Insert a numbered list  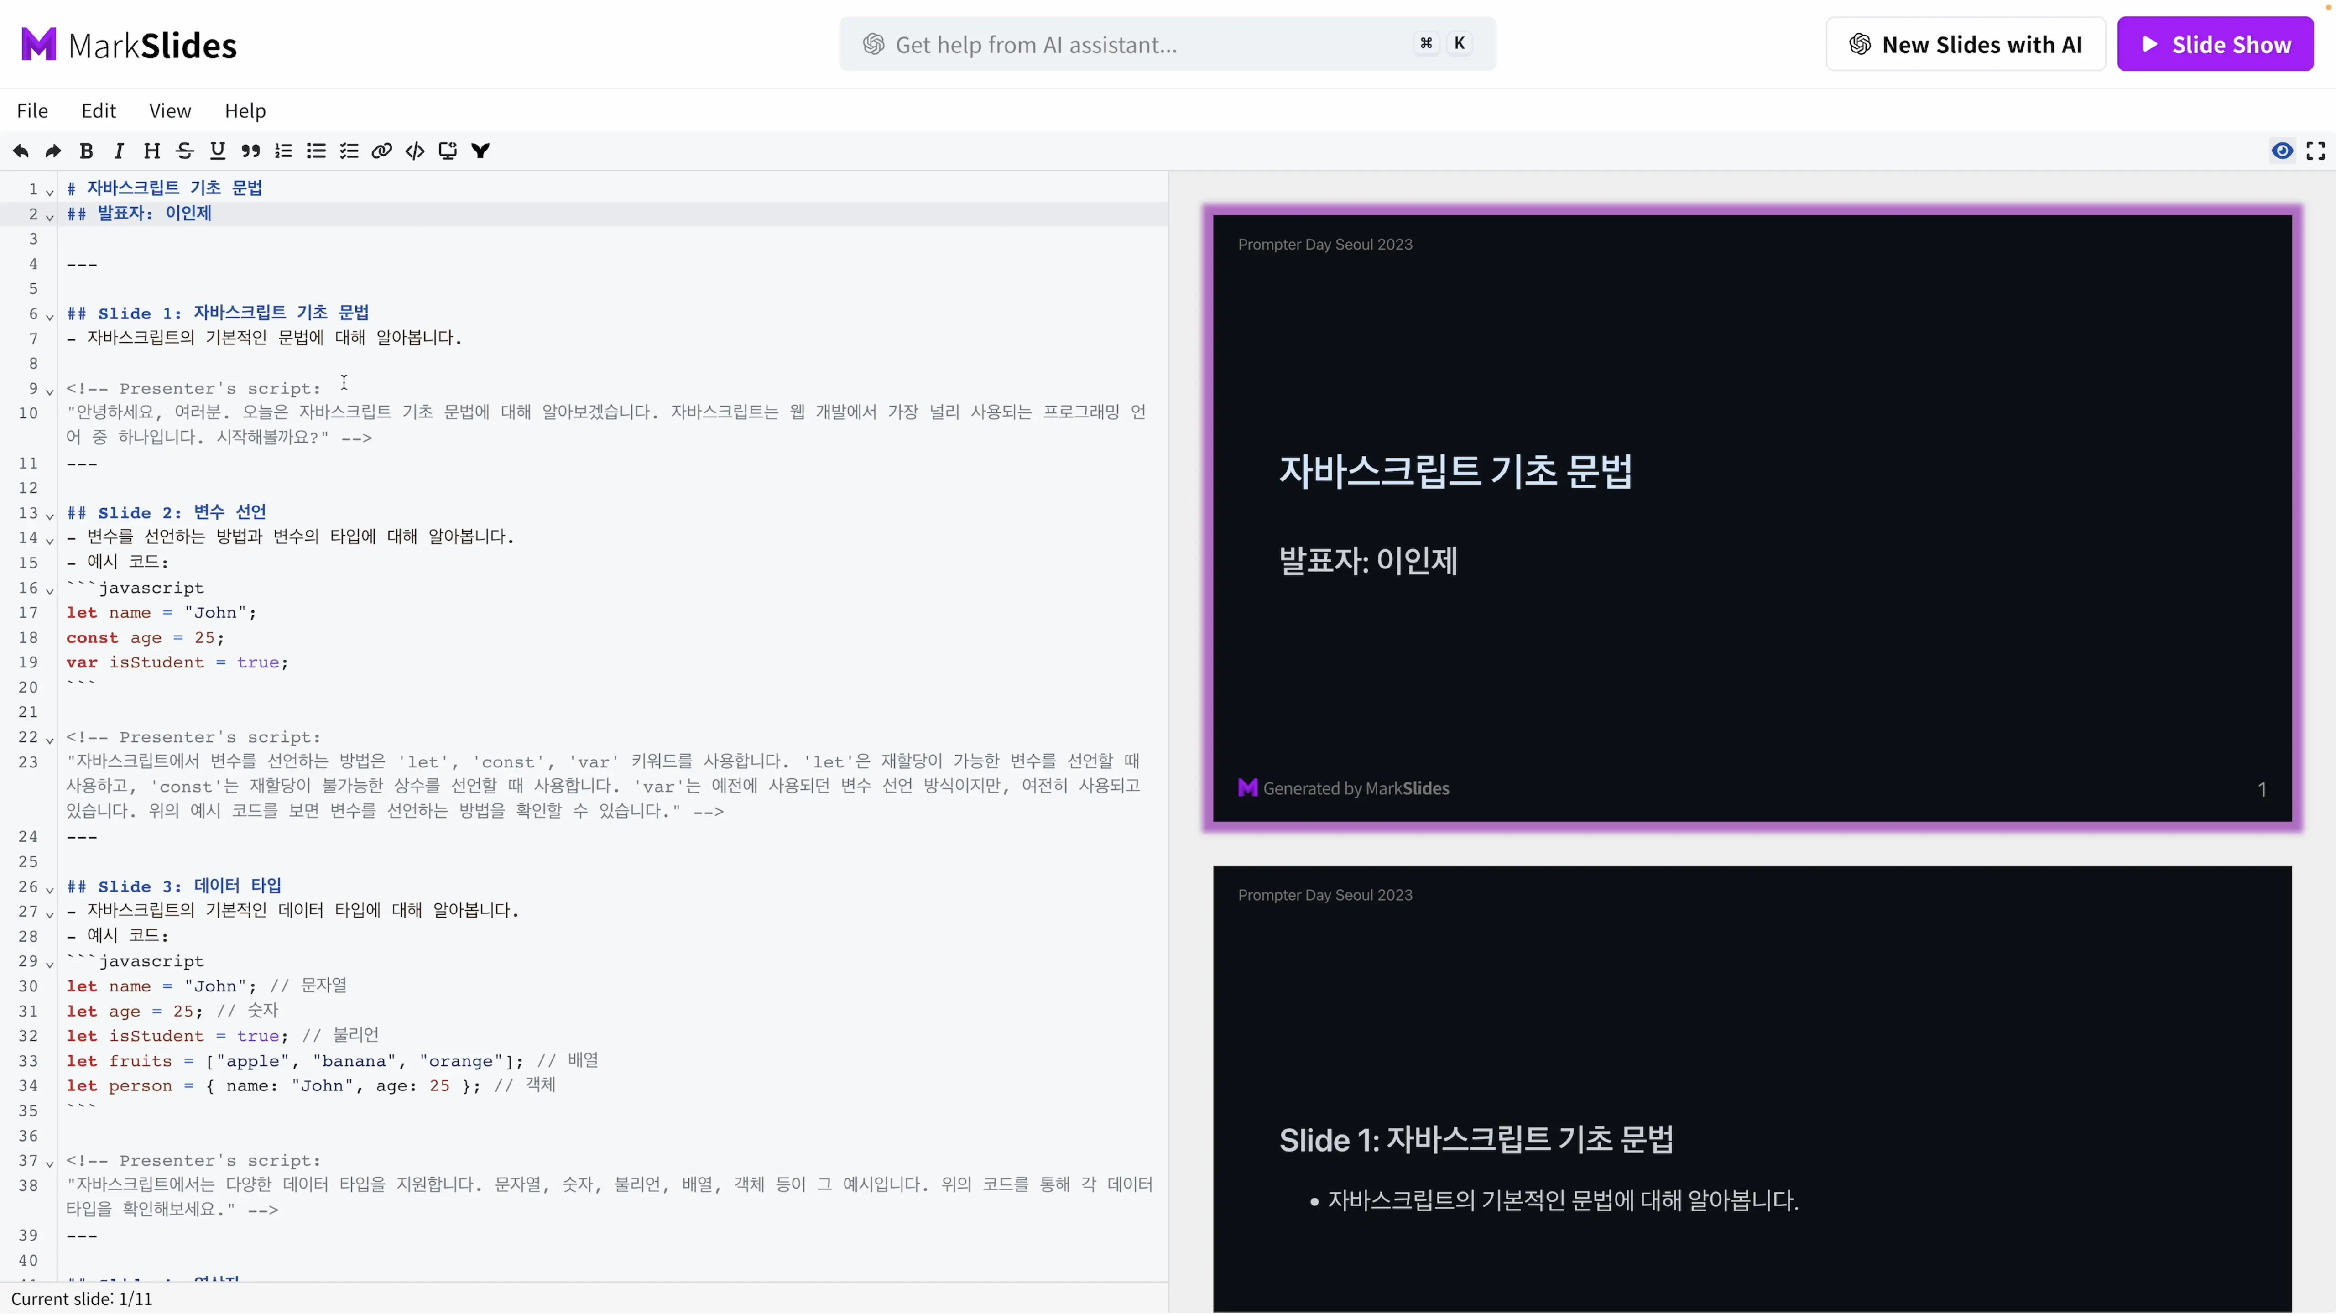click(x=284, y=151)
